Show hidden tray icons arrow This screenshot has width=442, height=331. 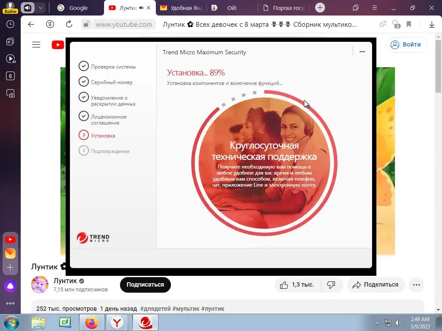tap(377, 323)
